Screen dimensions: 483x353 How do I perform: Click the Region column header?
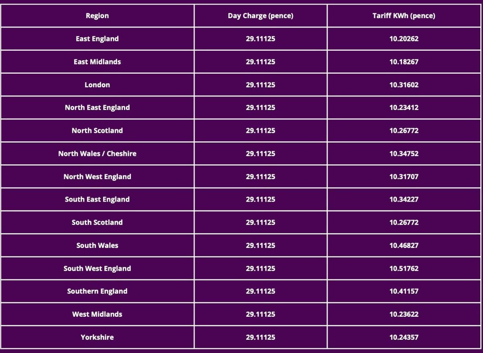pos(97,16)
